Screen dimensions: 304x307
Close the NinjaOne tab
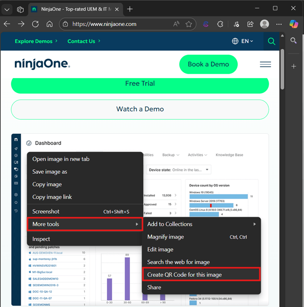coord(117,9)
